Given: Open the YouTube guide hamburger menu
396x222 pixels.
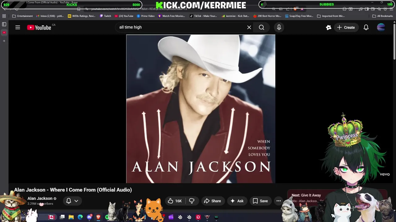Looking at the screenshot, I should click(x=18, y=27).
